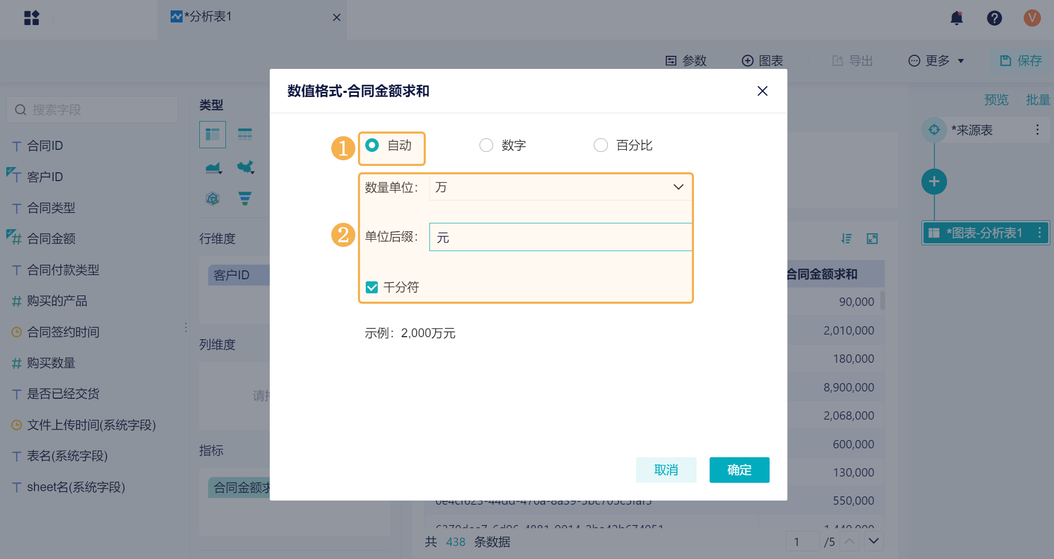
Task: Go to previous page arrow
Action: click(x=849, y=541)
